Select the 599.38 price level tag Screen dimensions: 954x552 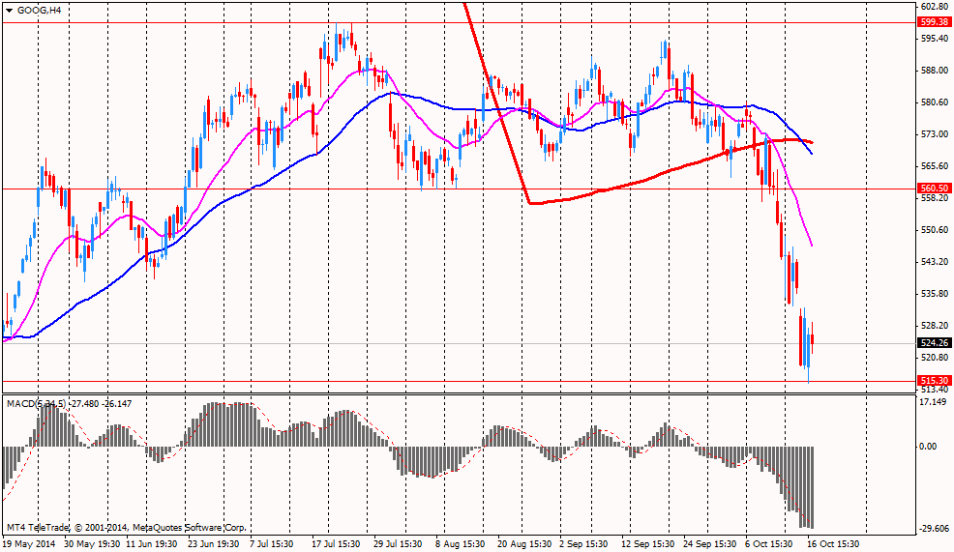pyautogui.click(x=933, y=21)
